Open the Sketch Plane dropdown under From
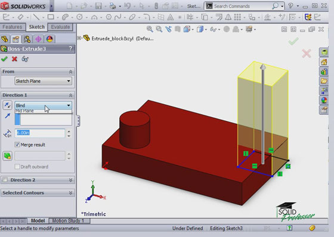Screen dimensions: 334x237 click(x=43, y=81)
